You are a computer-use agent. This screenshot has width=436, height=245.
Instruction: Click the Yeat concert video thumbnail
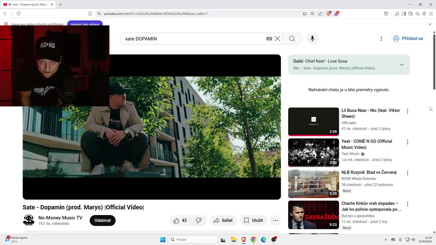click(313, 153)
